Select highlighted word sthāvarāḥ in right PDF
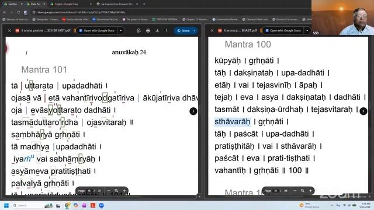The width and height of the screenshot is (374, 210). (x=233, y=122)
